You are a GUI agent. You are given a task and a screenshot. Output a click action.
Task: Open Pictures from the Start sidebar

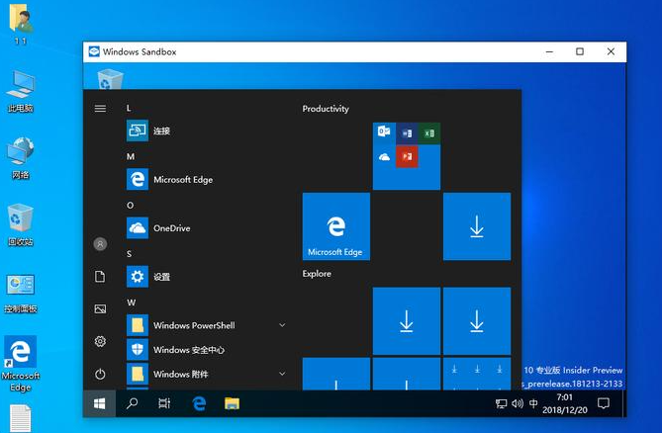pyautogui.click(x=100, y=309)
